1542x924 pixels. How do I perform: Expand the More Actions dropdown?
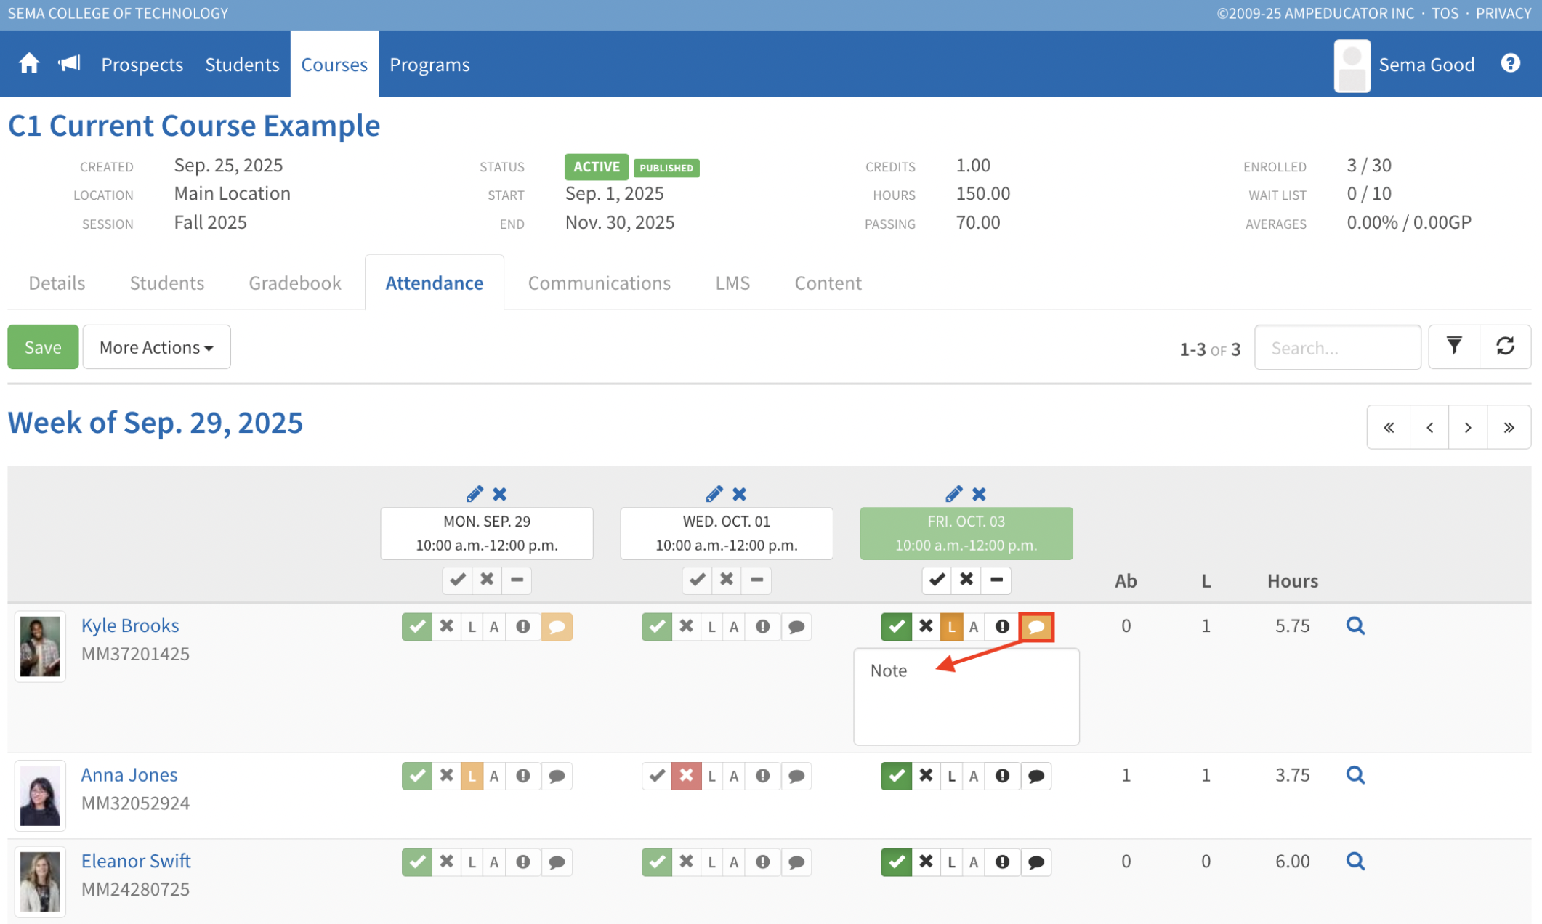(x=156, y=347)
